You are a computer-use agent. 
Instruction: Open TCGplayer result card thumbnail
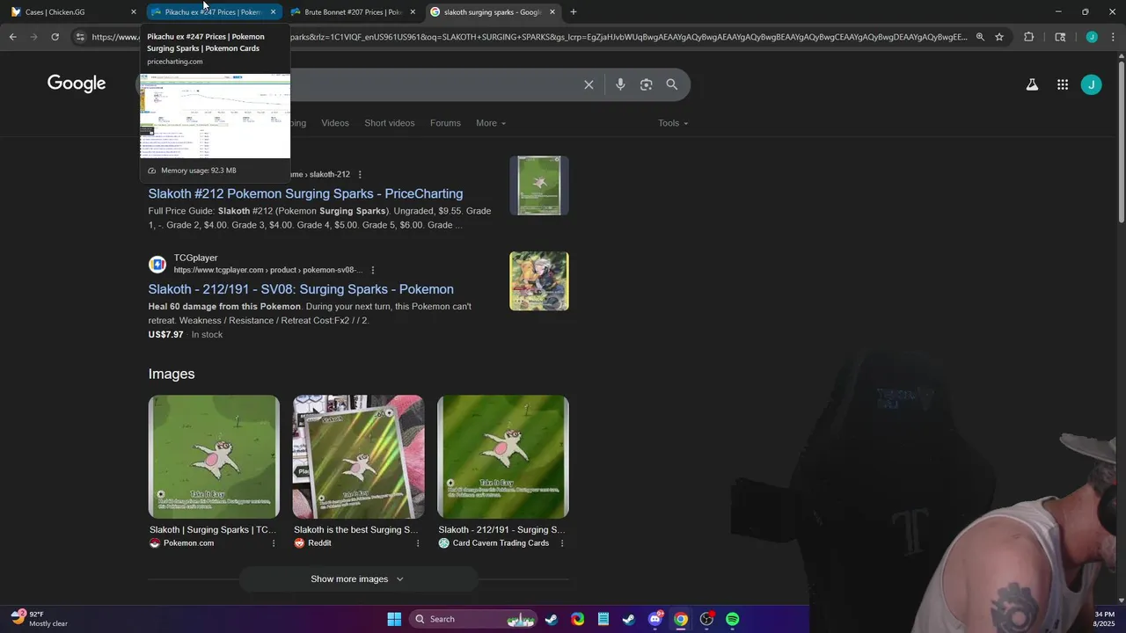click(x=539, y=281)
